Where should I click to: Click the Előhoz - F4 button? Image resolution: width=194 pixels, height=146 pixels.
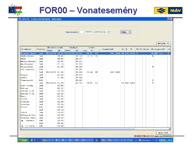(126, 32)
